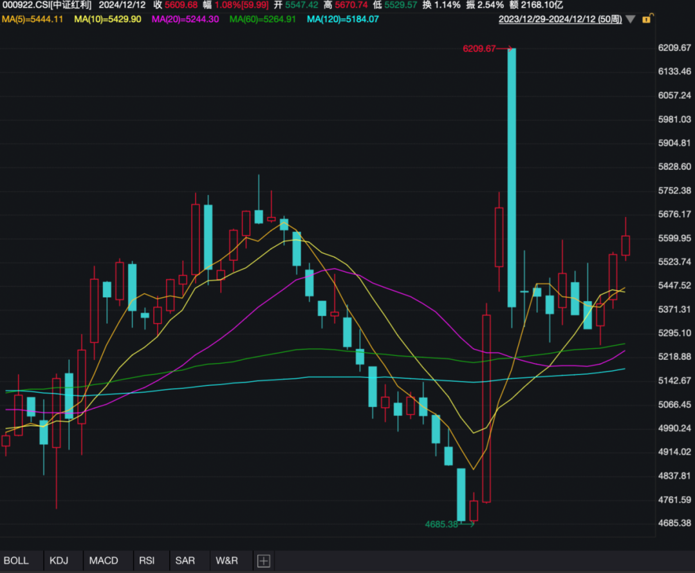The width and height of the screenshot is (695, 573).
Task: Click the 4761.59 price axis label
Action: [674, 500]
